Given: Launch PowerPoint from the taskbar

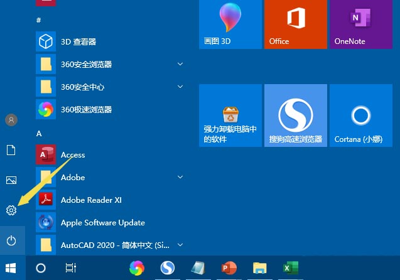Looking at the screenshot, I should pos(229,268).
